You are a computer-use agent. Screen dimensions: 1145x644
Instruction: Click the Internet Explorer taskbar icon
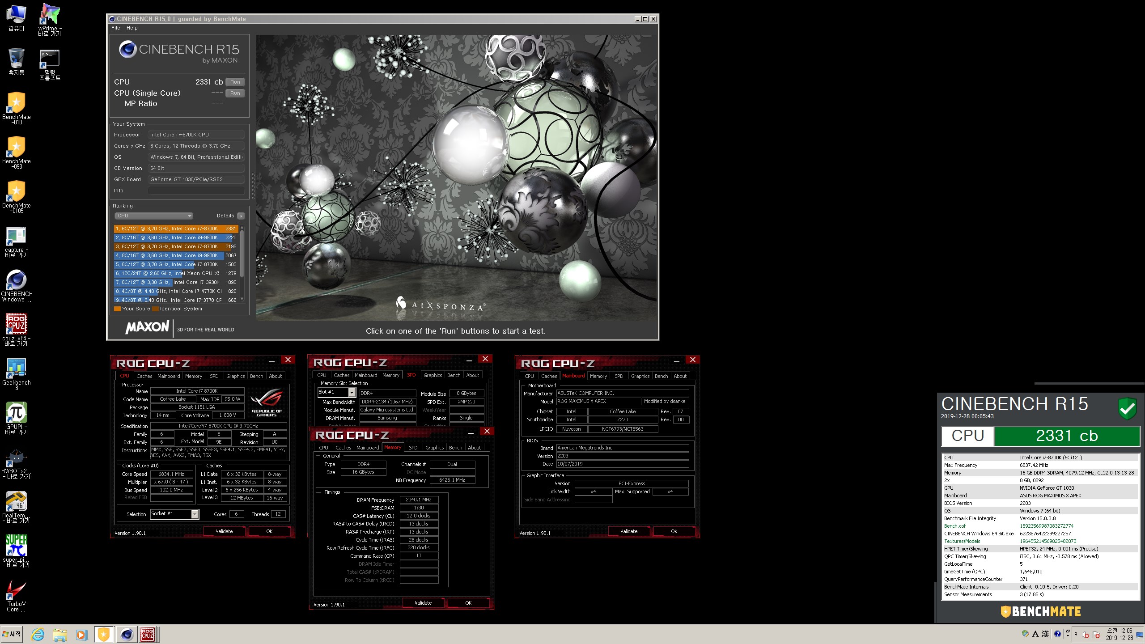(x=38, y=634)
